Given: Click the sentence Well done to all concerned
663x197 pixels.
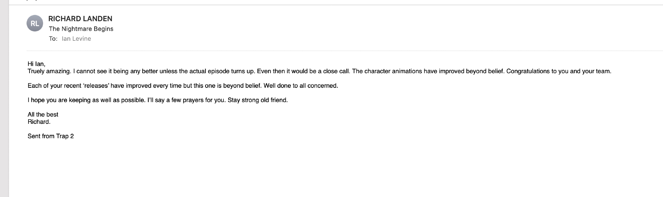Looking at the screenshot, I should 301,86.
